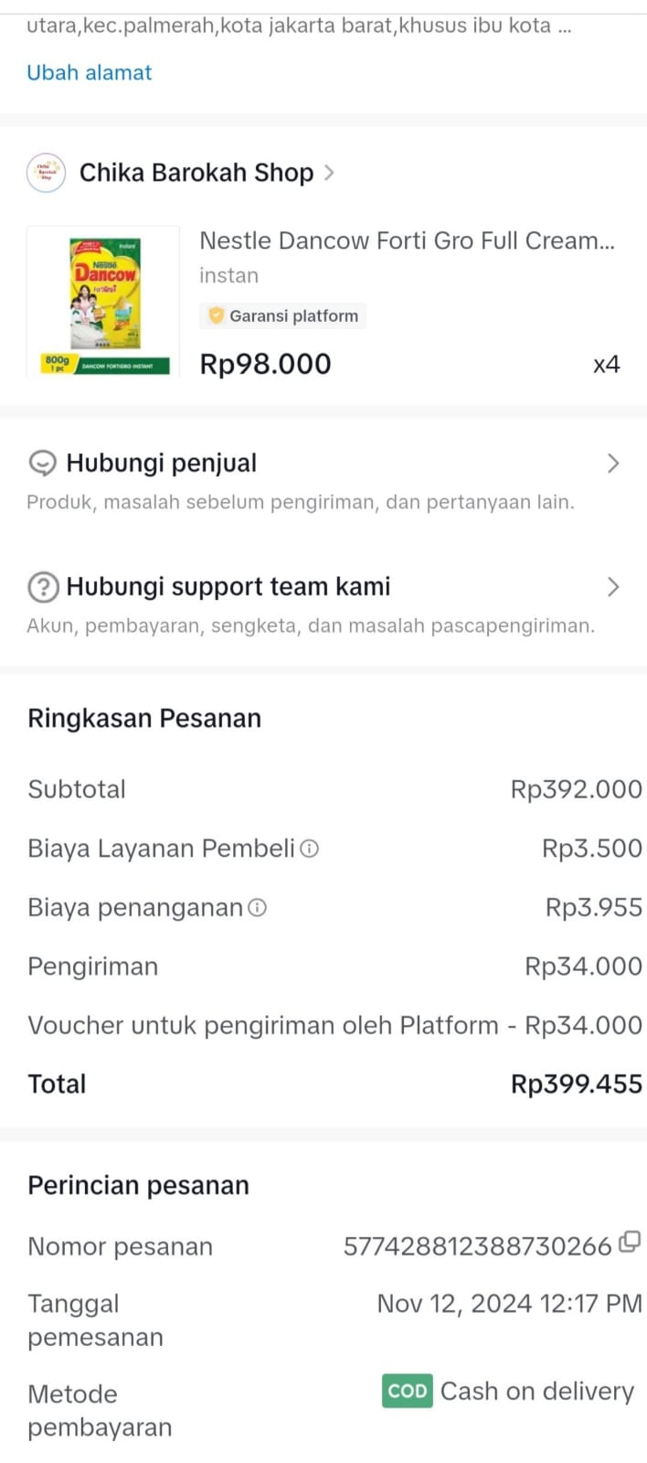This screenshot has width=647, height=1463.
Task: Tap the Rp98.000 product price
Action: [265, 364]
